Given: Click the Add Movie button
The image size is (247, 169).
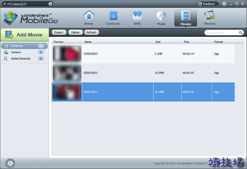Looking at the screenshot, I should pyautogui.click(x=25, y=35).
